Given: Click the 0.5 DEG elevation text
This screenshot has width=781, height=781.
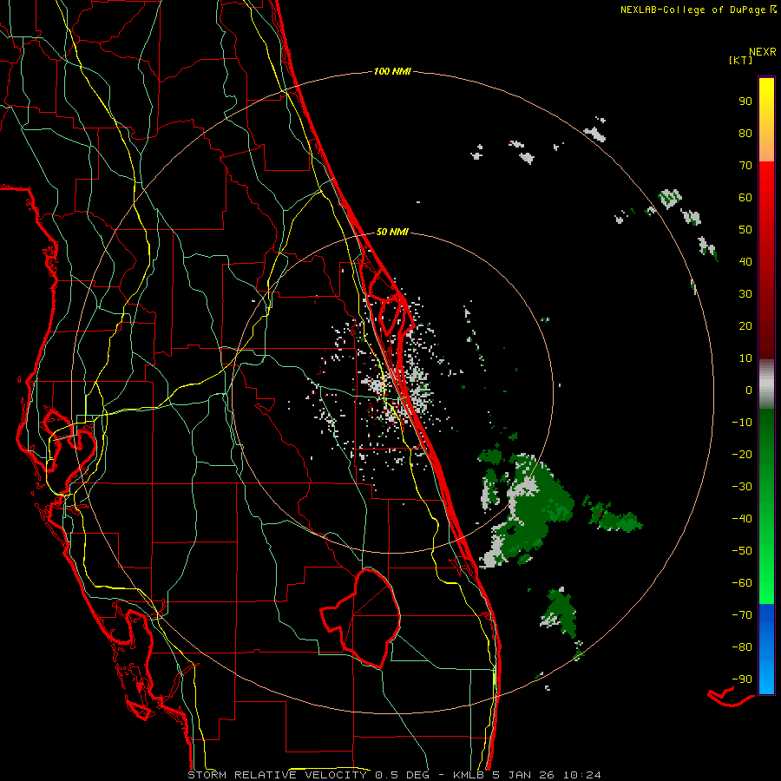Looking at the screenshot, I should coord(408,775).
